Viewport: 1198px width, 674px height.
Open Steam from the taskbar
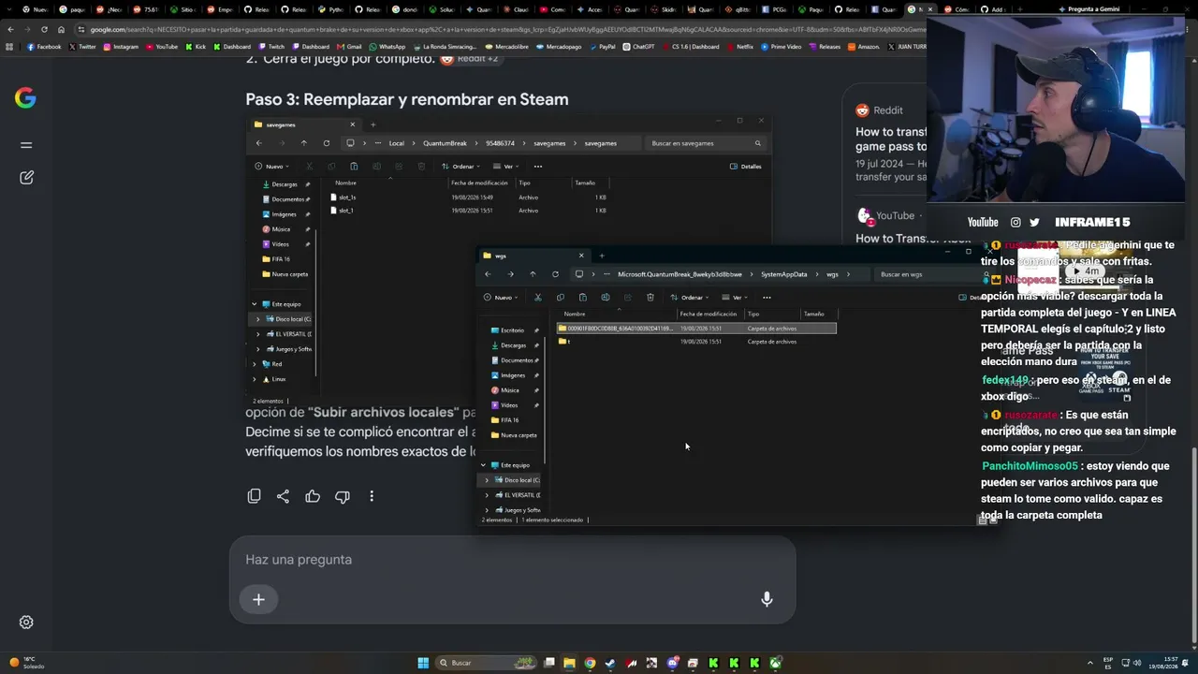[x=610, y=663]
